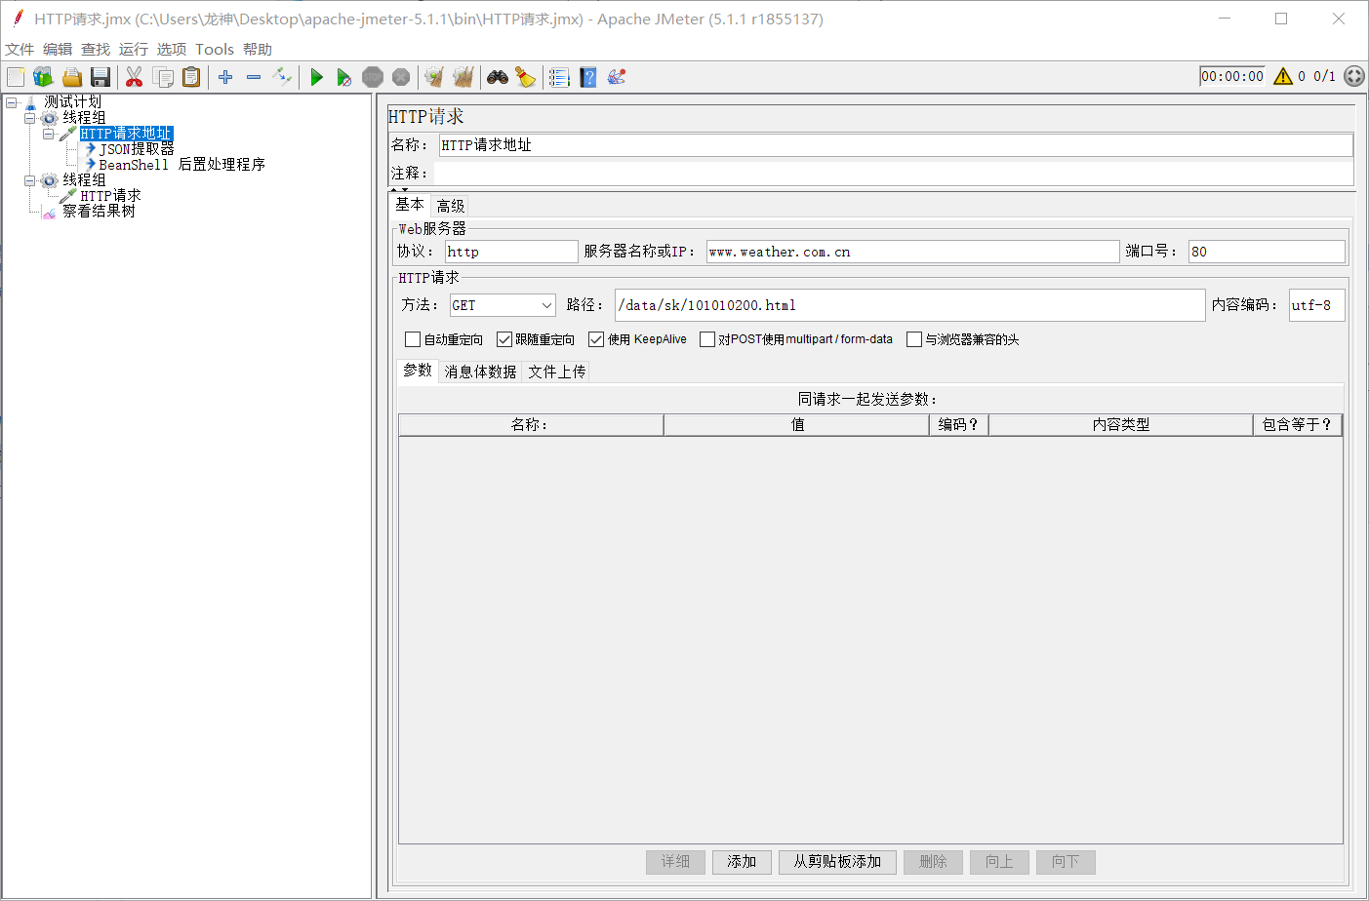Viewport: 1369px width, 901px height.
Task: Check the 与浏览器兼容的头 option
Action: (914, 339)
